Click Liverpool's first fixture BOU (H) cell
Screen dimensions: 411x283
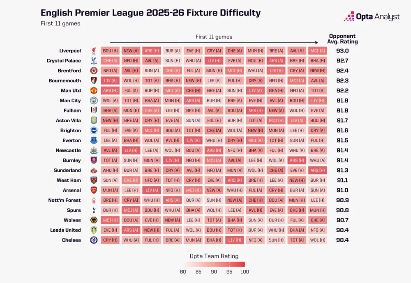(x=110, y=51)
